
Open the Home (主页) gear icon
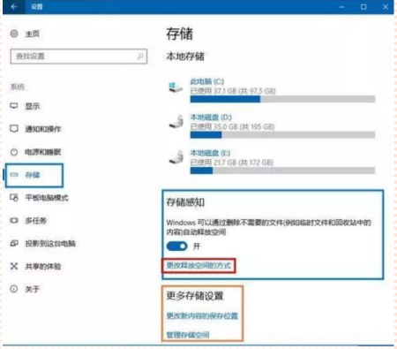(x=14, y=34)
